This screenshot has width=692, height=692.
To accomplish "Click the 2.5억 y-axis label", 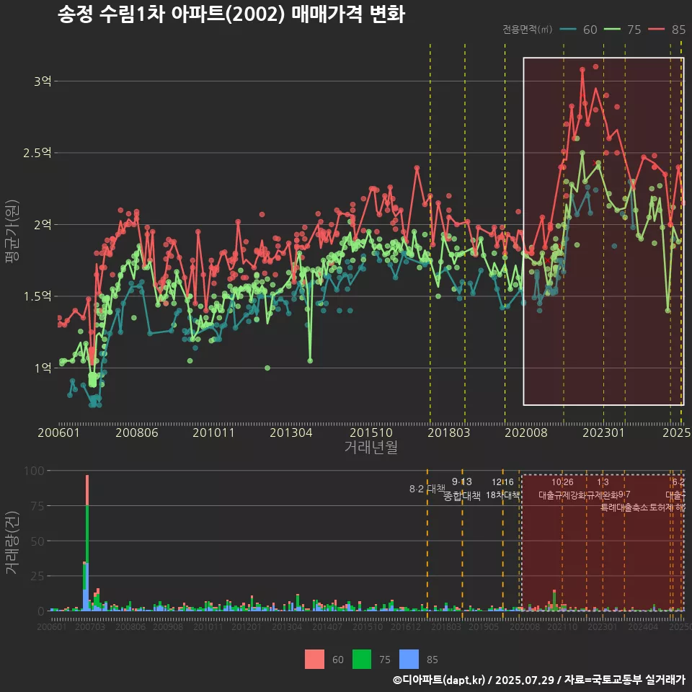I will (x=37, y=153).
